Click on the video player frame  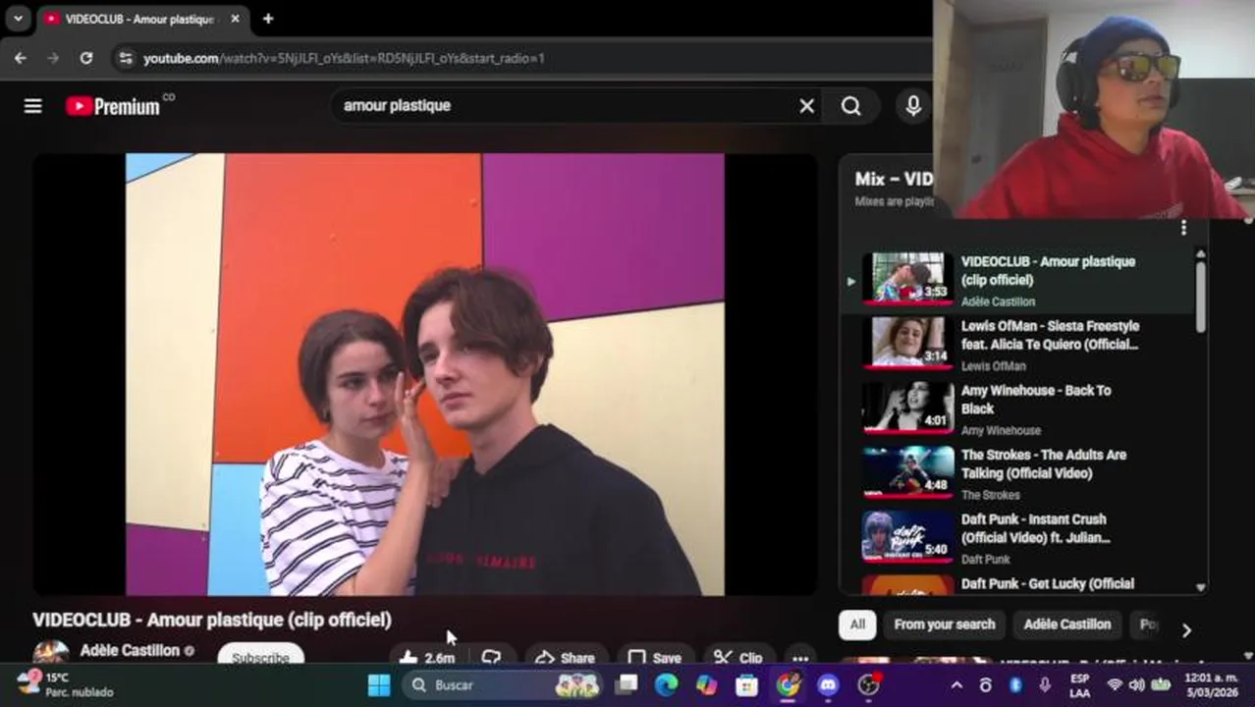pos(424,374)
